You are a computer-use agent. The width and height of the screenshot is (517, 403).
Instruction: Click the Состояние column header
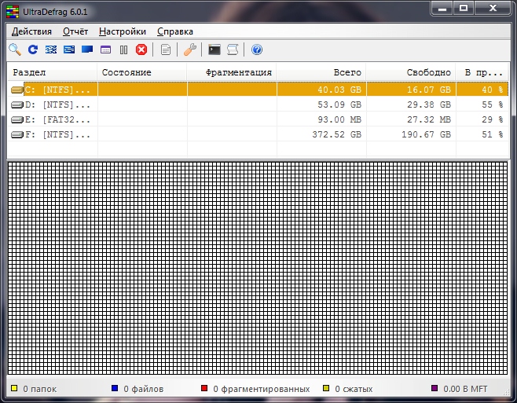point(142,72)
